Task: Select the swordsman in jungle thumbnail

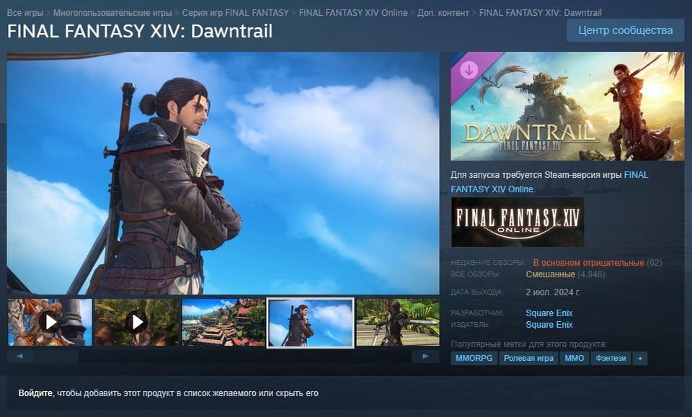Action: point(398,322)
